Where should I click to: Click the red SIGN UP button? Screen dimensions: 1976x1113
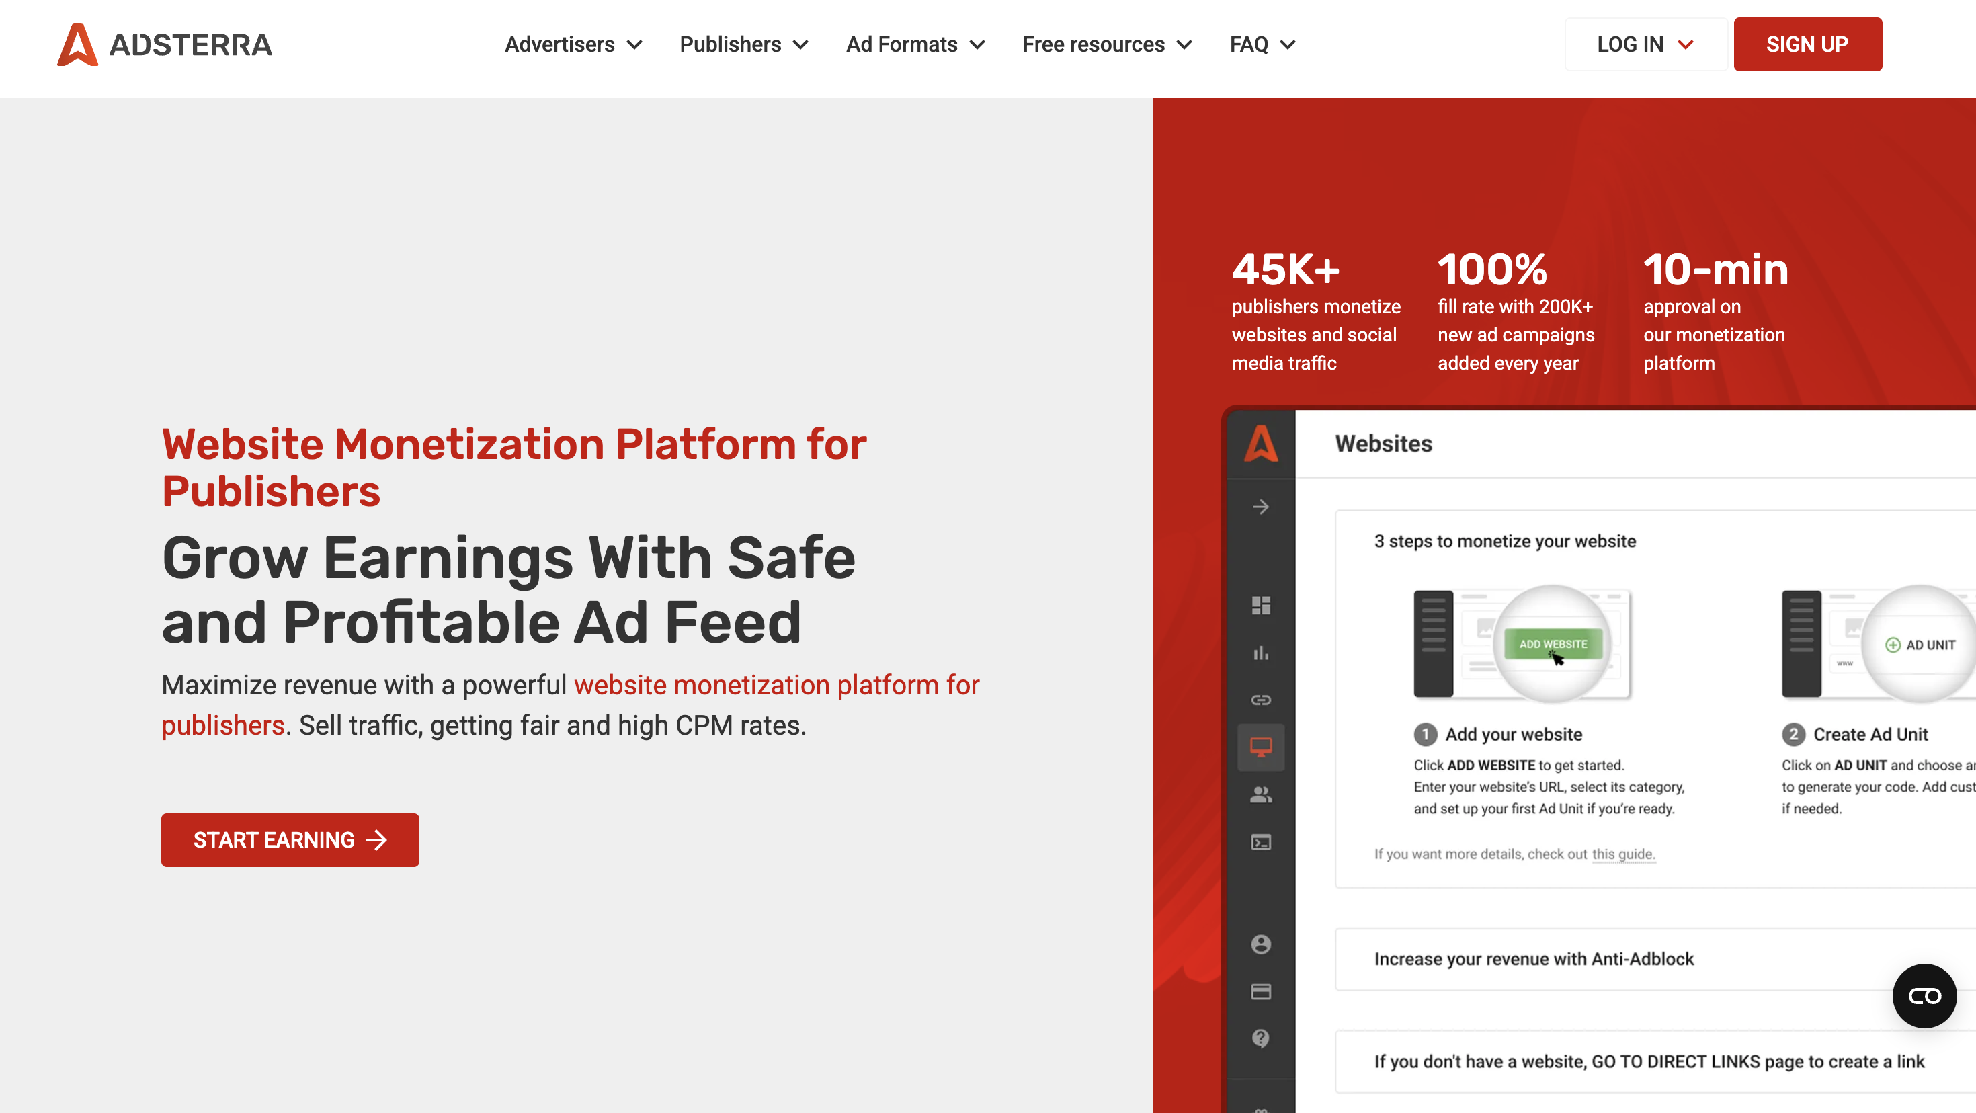coord(1807,44)
